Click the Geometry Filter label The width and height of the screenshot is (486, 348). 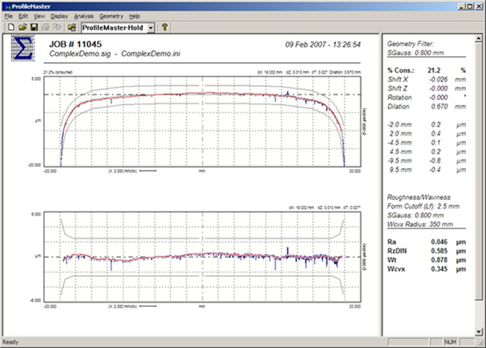click(410, 44)
